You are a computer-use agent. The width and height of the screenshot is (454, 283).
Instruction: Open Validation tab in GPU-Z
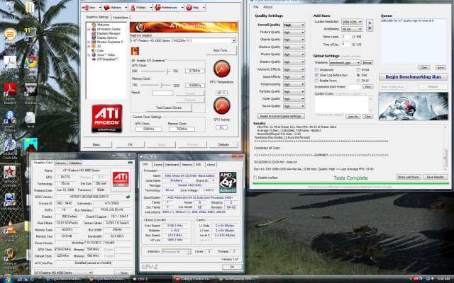point(75,163)
